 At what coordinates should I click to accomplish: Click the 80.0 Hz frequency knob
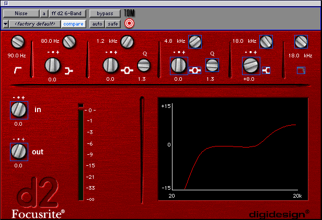(69, 42)
